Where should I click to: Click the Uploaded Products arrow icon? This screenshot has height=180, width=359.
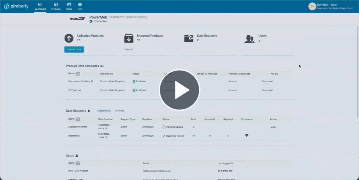(x=69, y=38)
